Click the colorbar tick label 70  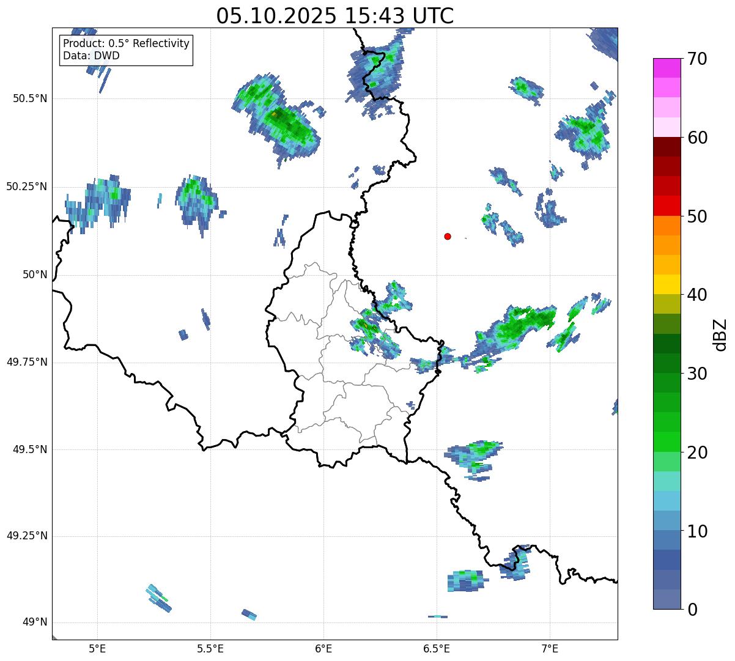[x=696, y=59]
